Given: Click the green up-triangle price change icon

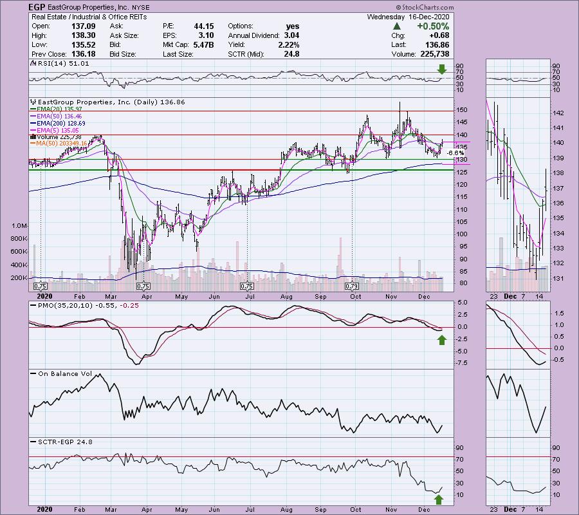Looking at the screenshot, I should pos(396,26).
